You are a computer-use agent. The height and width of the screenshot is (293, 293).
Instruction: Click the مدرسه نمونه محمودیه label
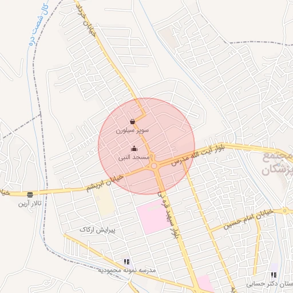[x=127, y=270]
